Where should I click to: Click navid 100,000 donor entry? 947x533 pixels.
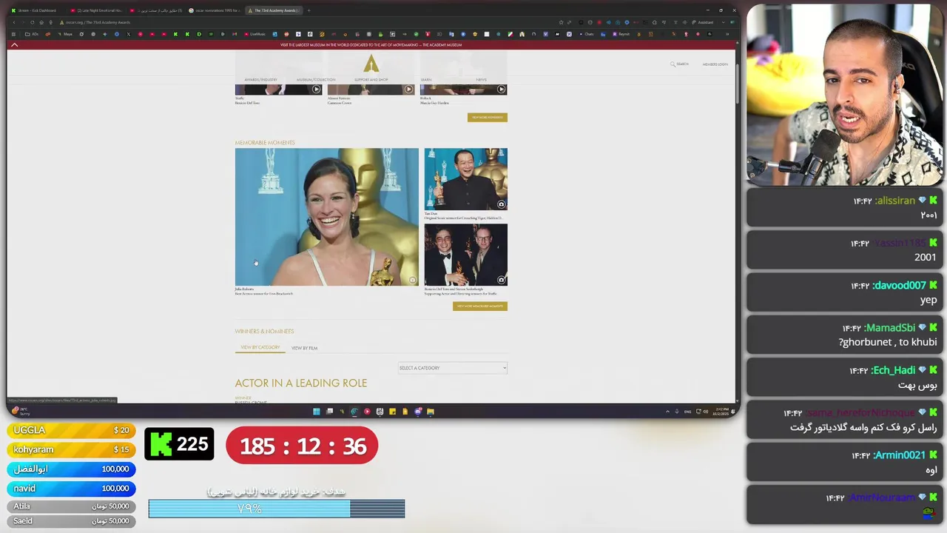(71, 489)
